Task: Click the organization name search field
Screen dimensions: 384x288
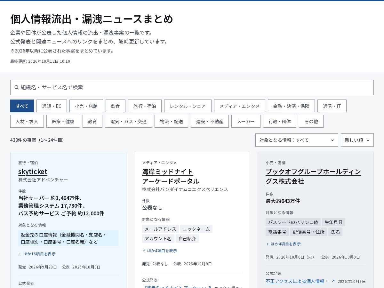Action: [192, 87]
